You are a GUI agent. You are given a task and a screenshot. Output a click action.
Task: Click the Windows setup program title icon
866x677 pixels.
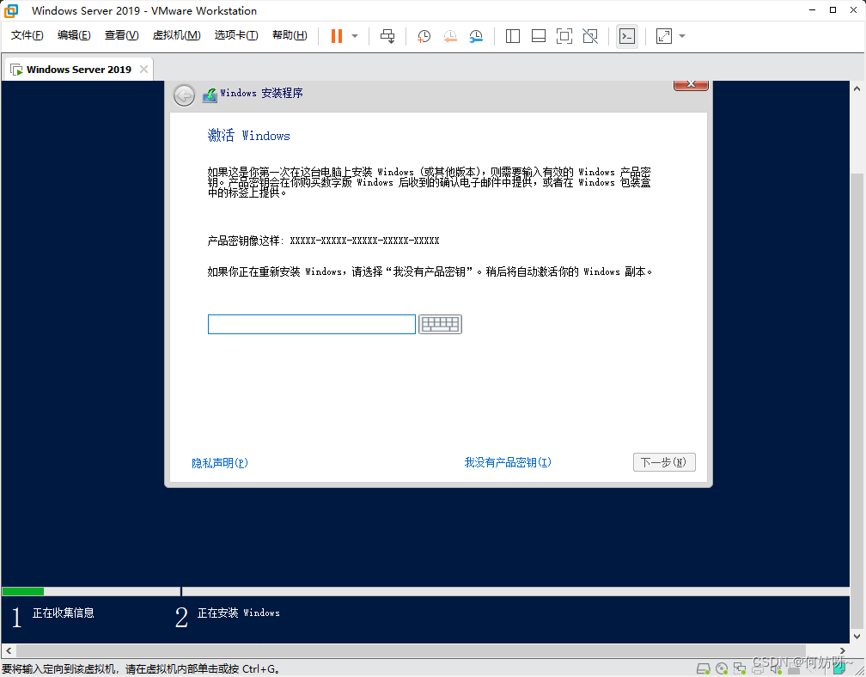210,95
